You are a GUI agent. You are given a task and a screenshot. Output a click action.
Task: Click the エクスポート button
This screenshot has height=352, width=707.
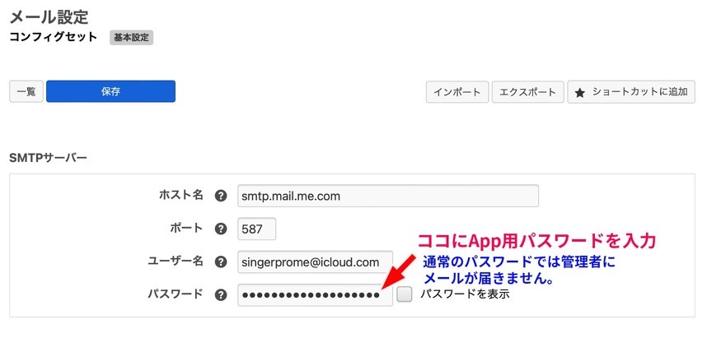pyautogui.click(x=528, y=91)
